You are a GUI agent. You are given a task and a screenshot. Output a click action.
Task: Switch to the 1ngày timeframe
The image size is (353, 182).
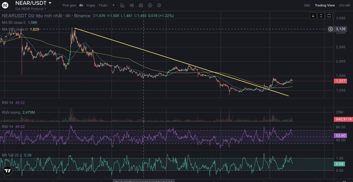click(91, 5)
